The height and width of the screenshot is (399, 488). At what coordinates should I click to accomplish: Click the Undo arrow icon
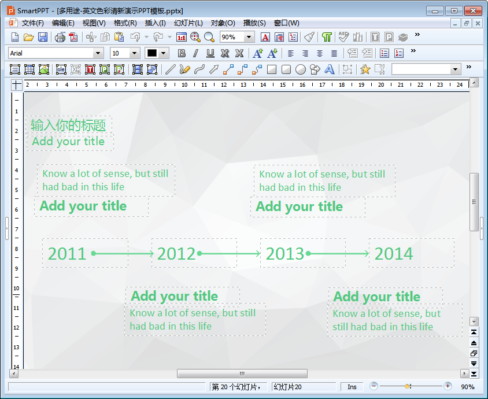click(136, 37)
